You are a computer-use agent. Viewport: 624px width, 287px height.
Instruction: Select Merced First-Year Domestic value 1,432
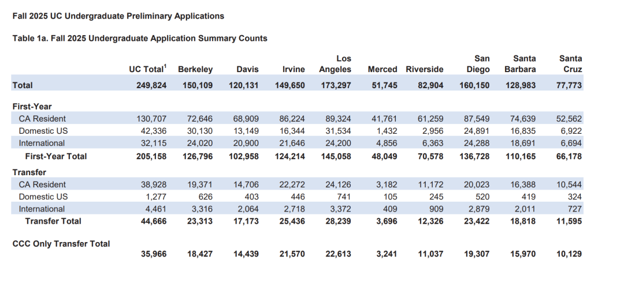[x=387, y=131]
